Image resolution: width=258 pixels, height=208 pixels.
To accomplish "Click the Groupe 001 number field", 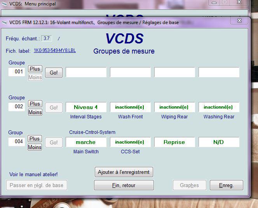I will (x=17, y=72).
